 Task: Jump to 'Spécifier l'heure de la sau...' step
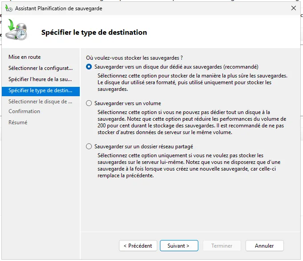tap(40, 79)
